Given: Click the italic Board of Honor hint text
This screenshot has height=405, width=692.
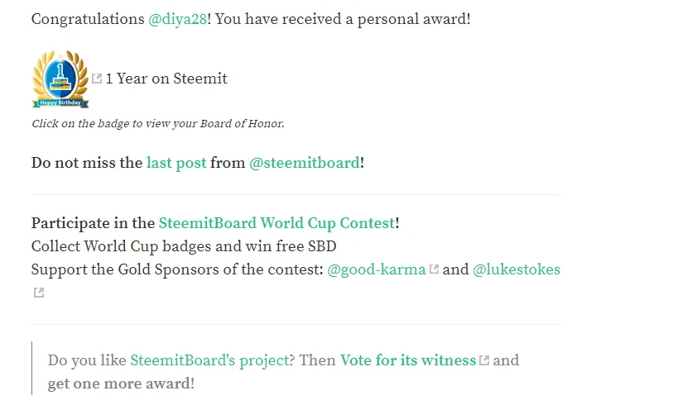Looking at the screenshot, I should (158, 123).
